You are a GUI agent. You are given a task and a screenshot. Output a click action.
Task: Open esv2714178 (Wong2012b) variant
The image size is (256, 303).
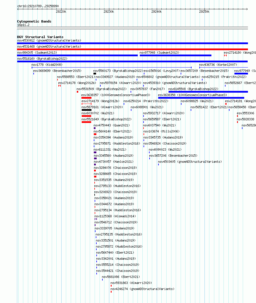pyautogui.click(x=77, y=83)
